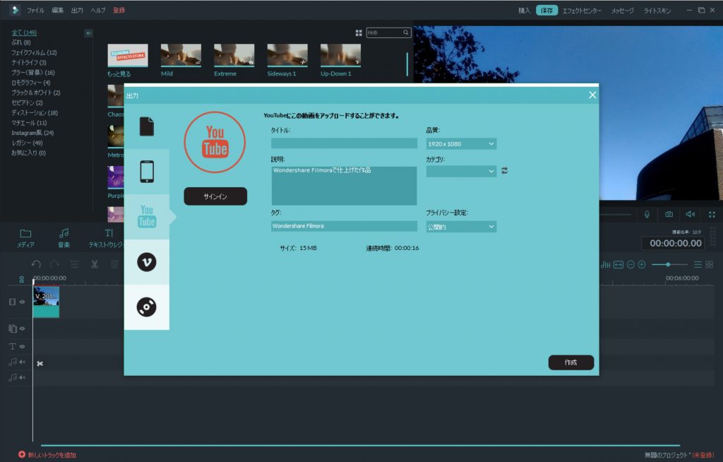Select 全て (149) filter category

tap(24, 32)
